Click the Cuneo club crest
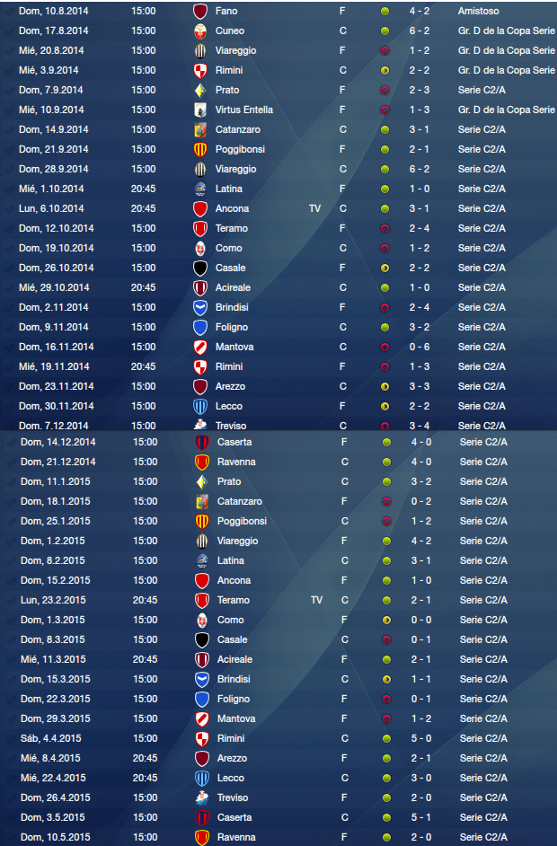The height and width of the screenshot is (846, 557). point(200,31)
